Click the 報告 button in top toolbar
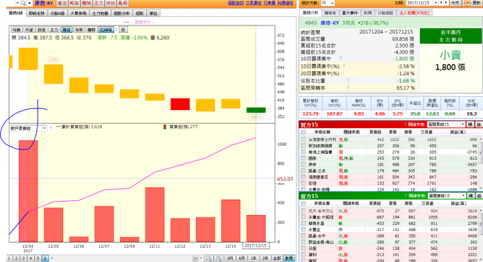Screen dimensions: 483x262 (74, 3)
